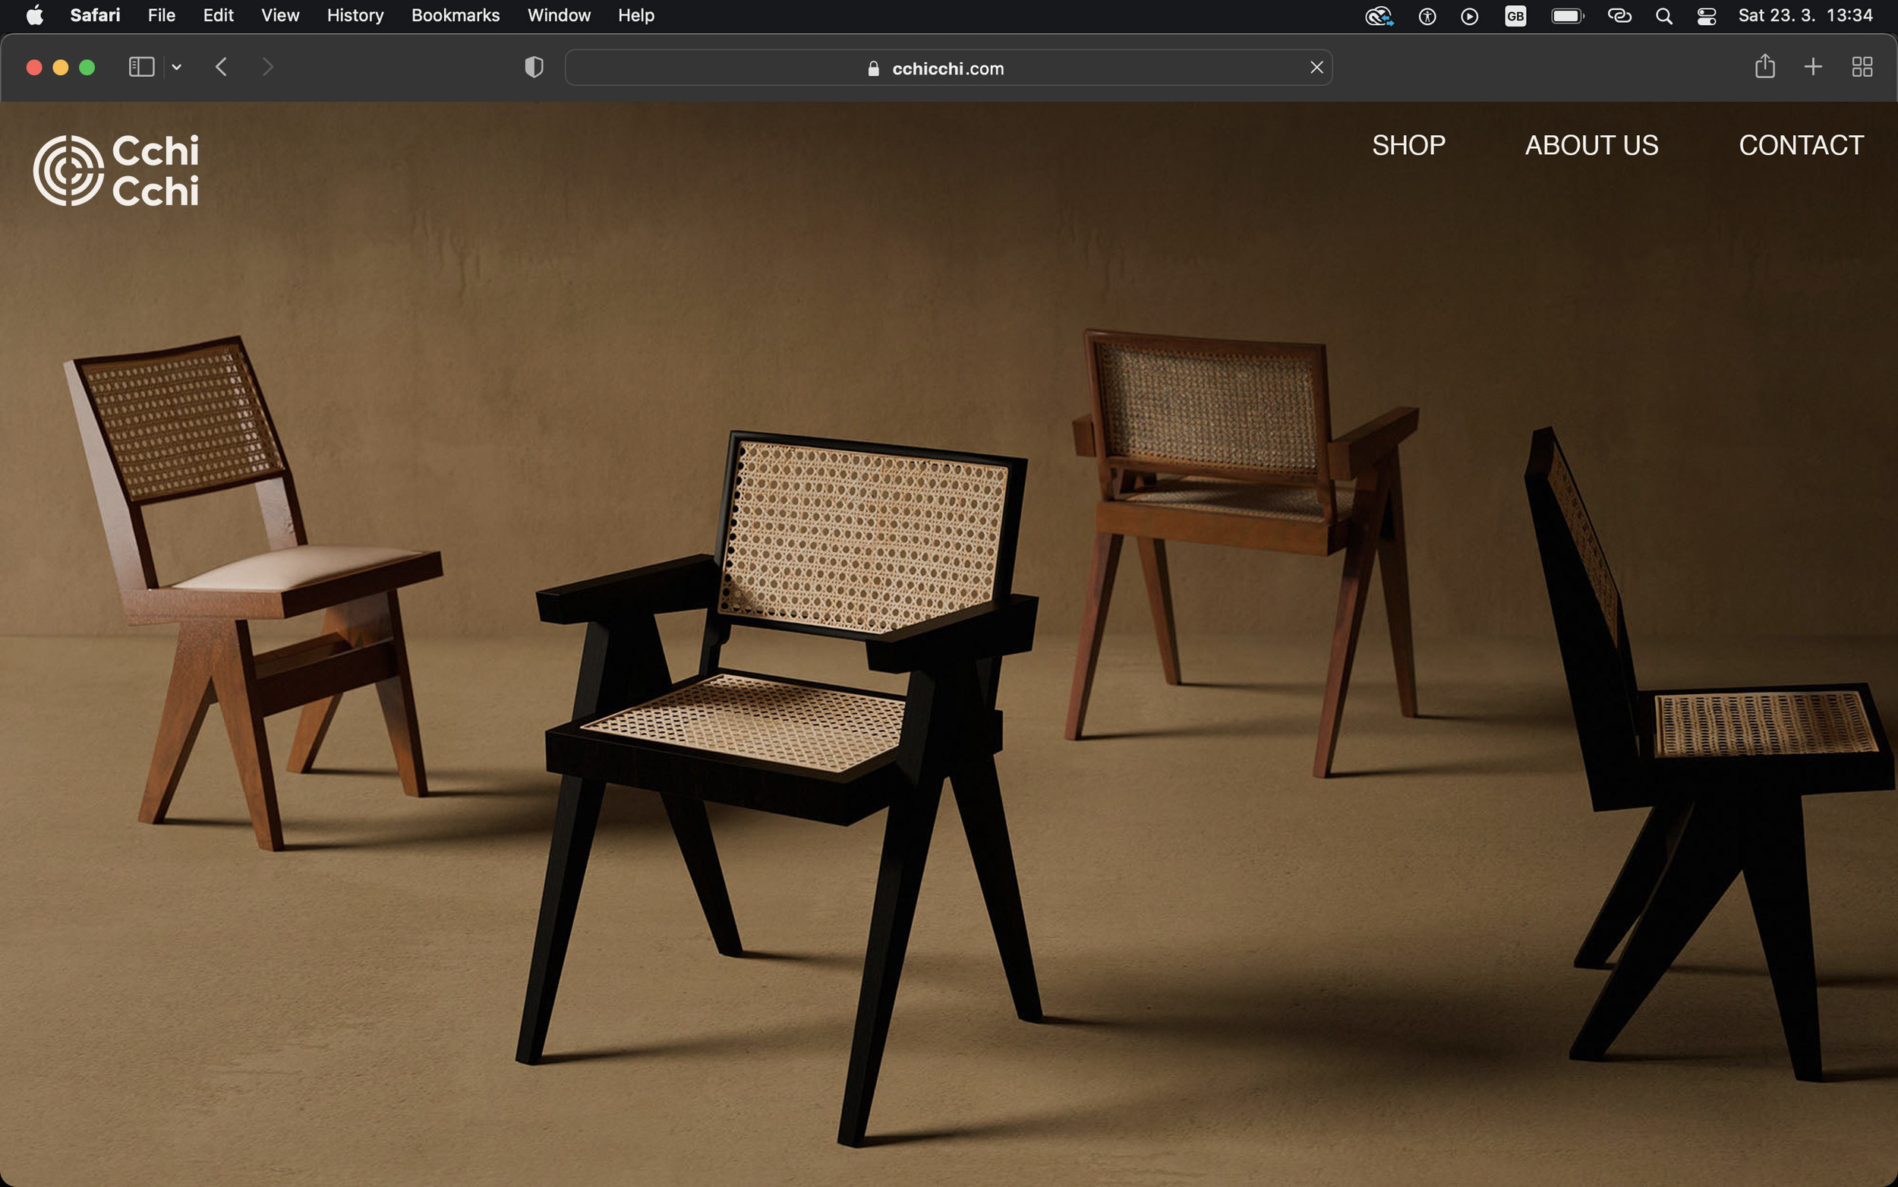Click the cchicchi.com address bar

pos(947,68)
